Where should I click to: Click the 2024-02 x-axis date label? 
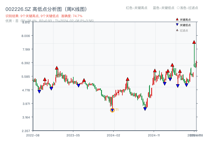[113, 135]
